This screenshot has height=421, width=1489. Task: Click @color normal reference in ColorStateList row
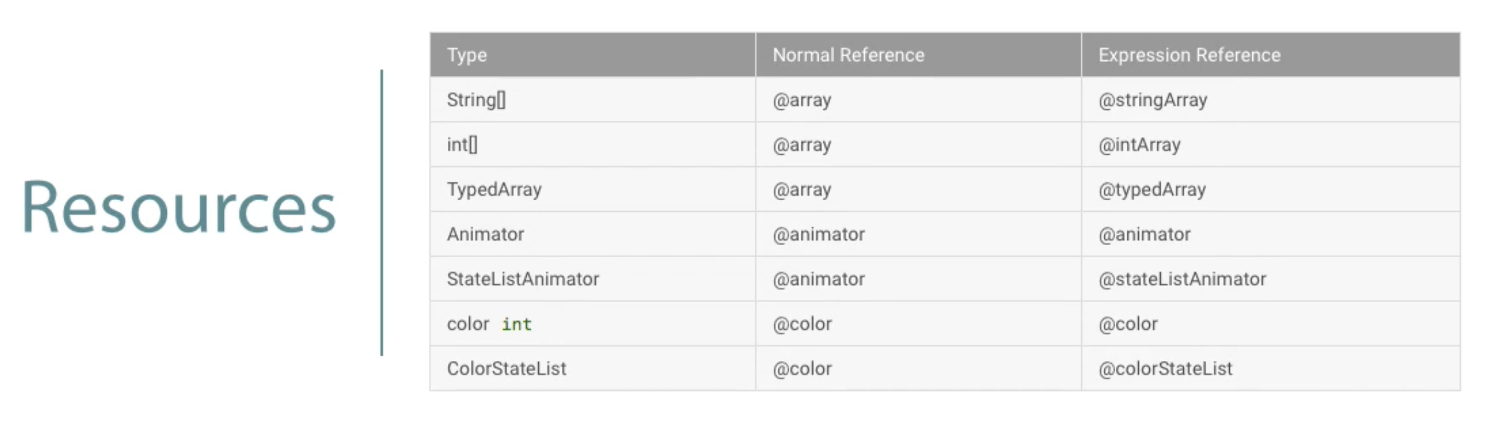[x=802, y=369]
